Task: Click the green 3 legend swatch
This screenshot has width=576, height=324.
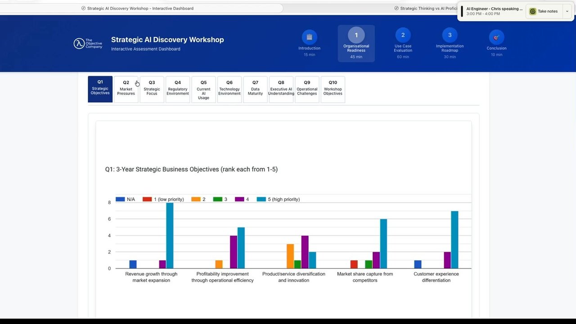Action: [x=217, y=199]
